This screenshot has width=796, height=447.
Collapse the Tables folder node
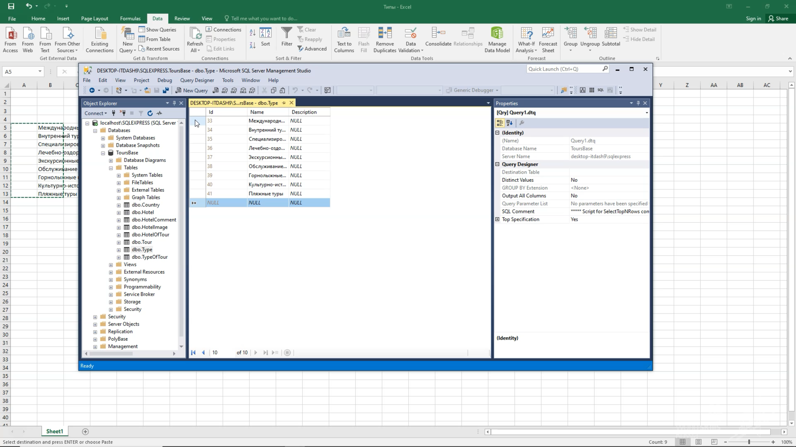click(111, 168)
